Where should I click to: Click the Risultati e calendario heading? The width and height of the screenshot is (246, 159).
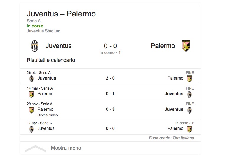coord(51,60)
